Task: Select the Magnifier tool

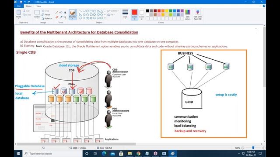Action: pos(65,17)
